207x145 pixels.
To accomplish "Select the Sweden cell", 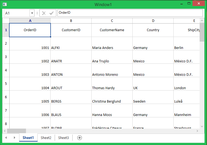I will click(x=153, y=97).
